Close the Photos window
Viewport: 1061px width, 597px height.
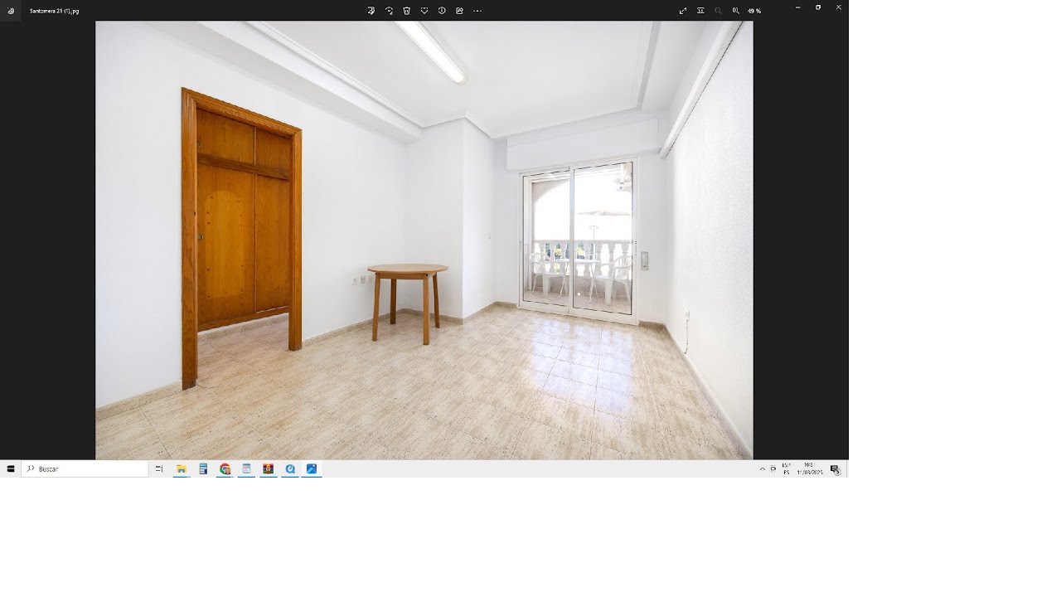pos(839,7)
